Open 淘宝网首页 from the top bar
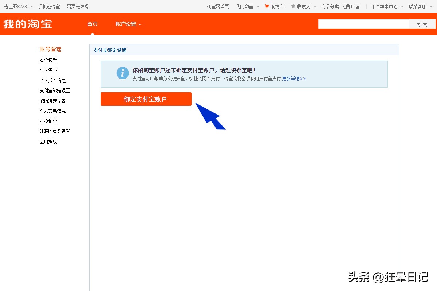 pyautogui.click(x=218, y=6)
